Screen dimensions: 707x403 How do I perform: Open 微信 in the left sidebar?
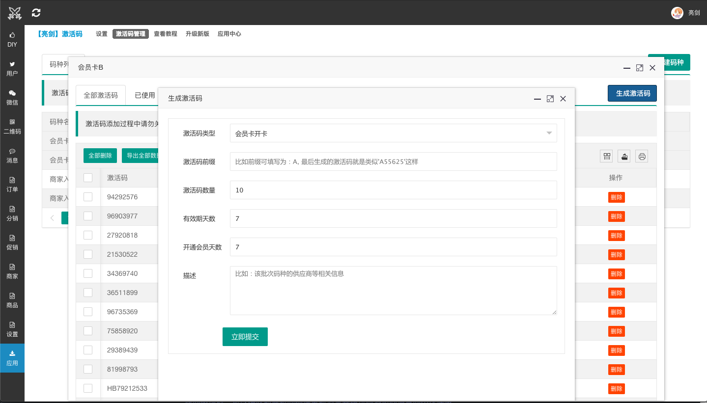12,98
